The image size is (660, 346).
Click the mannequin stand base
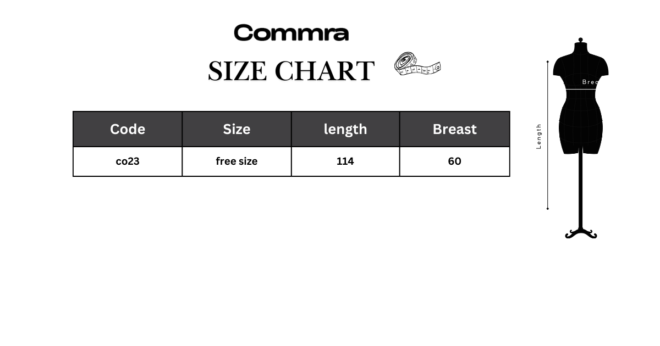581,233
